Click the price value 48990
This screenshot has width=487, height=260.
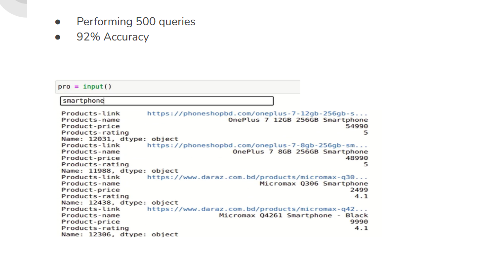[x=357, y=158]
